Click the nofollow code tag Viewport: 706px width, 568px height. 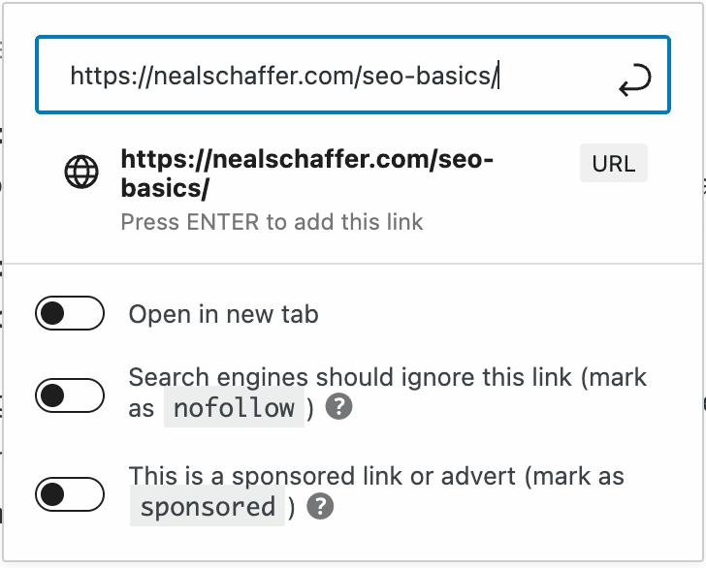(x=233, y=408)
